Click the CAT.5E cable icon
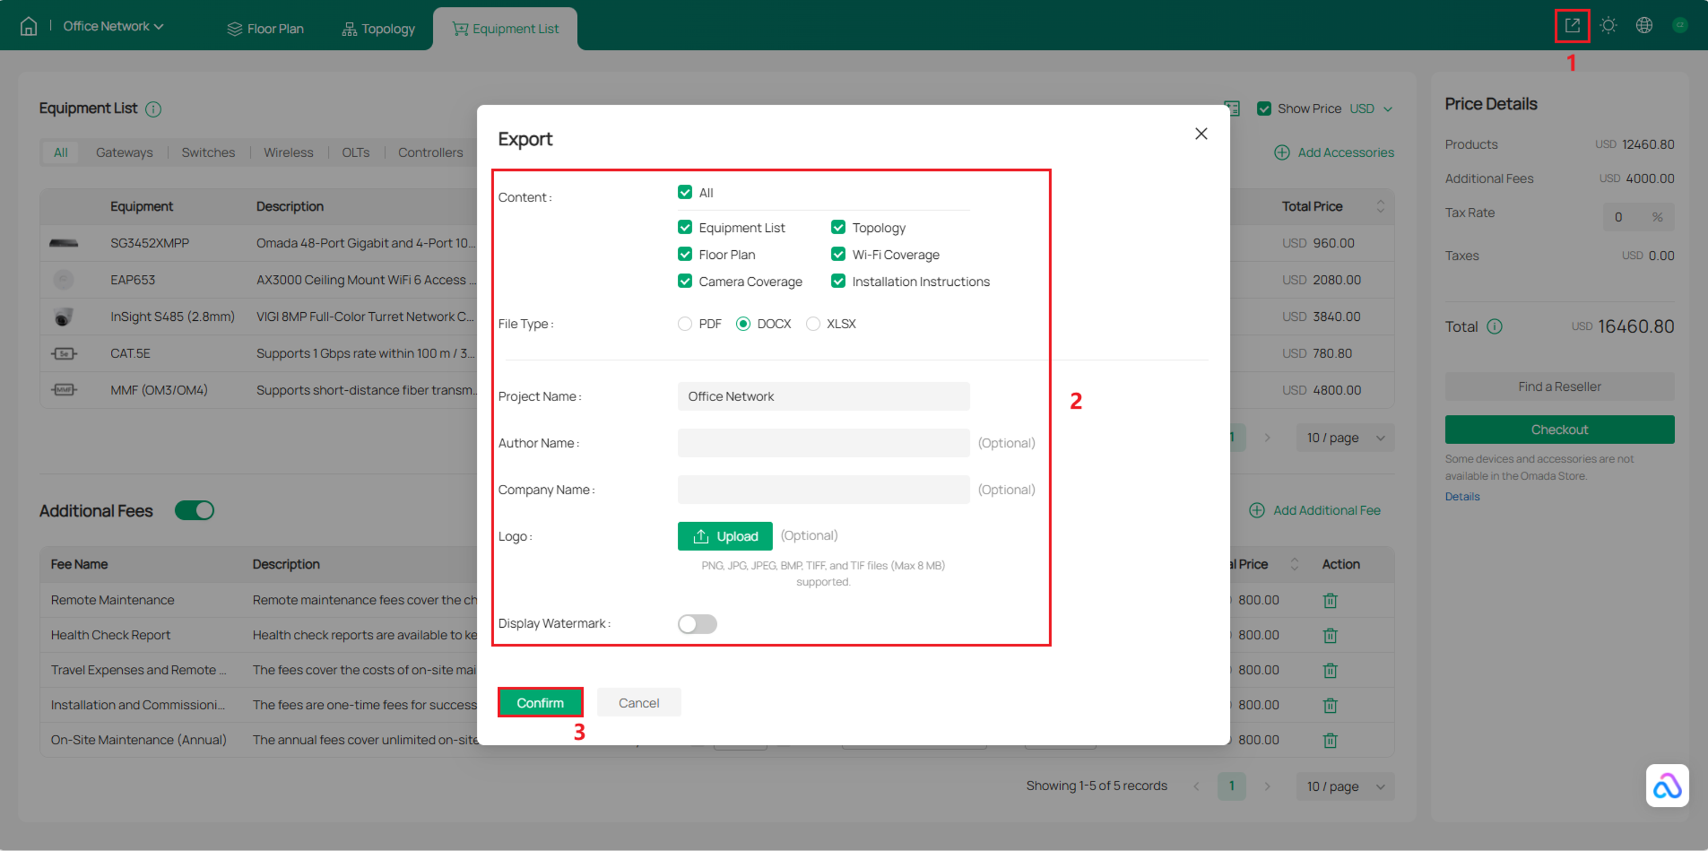1708x851 pixels. tap(64, 354)
